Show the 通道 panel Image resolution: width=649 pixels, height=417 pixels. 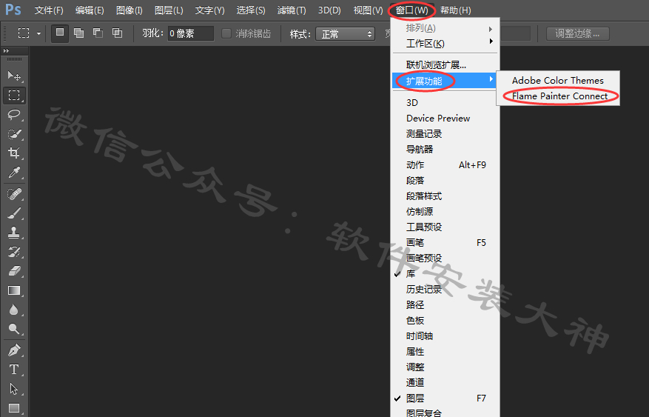(445, 383)
